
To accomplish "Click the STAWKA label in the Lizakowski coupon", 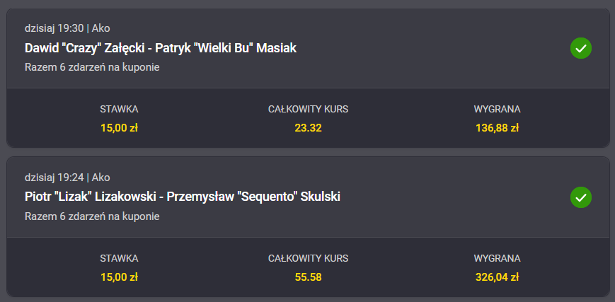I will coord(119,258).
